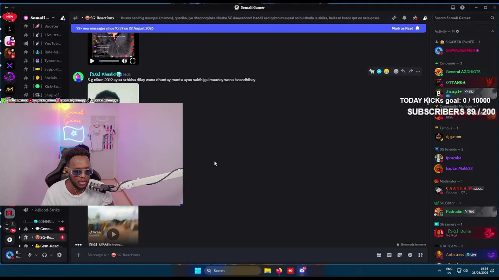Open Activity settings gear icon
This screenshot has height=280, width=499.
pos(457,31)
